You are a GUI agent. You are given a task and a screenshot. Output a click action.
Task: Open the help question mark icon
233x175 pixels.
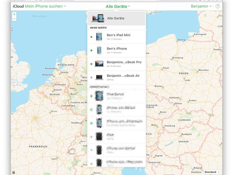pyautogui.click(x=218, y=6)
